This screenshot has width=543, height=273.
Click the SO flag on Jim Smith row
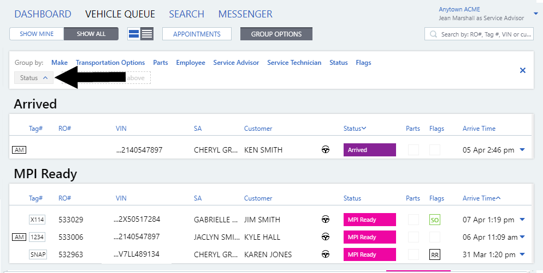(x=435, y=220)
